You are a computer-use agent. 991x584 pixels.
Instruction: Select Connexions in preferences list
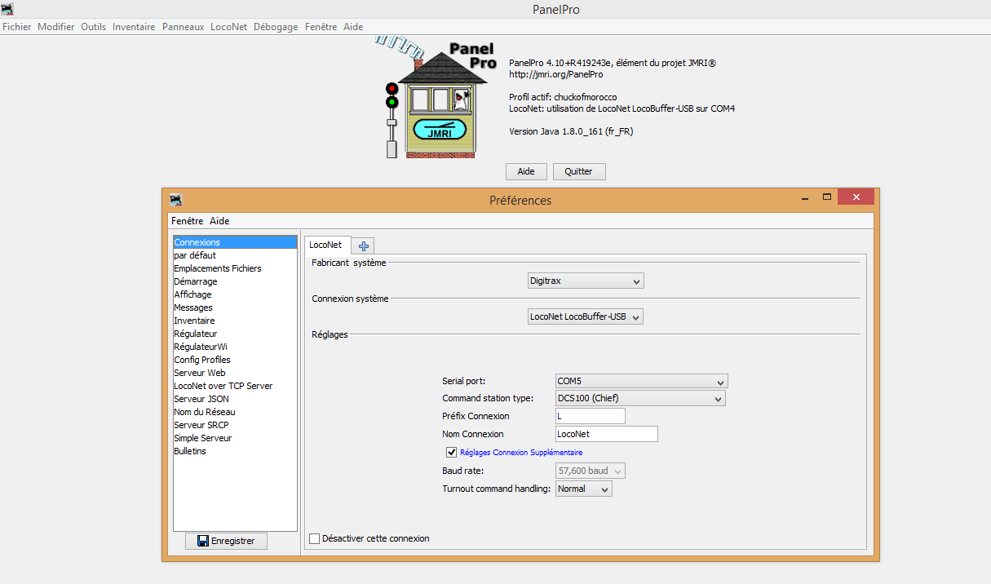click(x=235, y=242)
